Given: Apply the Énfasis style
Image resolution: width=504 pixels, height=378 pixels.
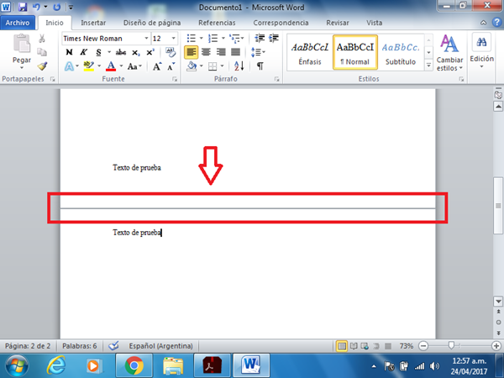Looking at the screenshot, I should (x=310, y=52).
